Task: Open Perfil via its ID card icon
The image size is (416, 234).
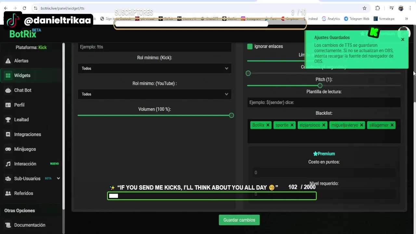Action: pos(8,105)
